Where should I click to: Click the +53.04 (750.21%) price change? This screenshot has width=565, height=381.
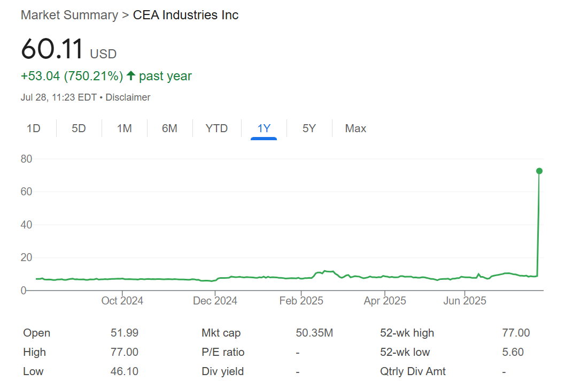point(72,76)
